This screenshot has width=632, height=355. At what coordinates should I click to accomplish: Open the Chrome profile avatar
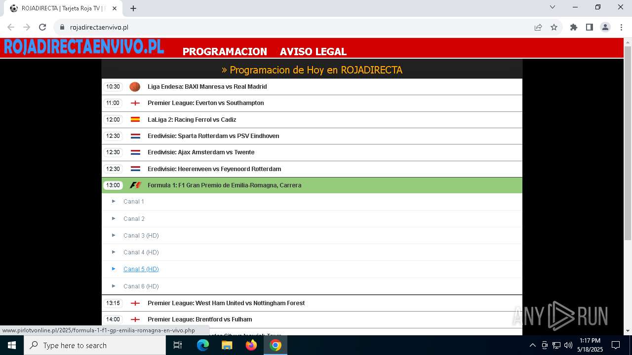pos(605,27)
